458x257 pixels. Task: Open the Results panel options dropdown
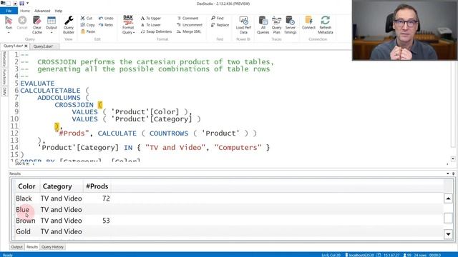[x=448, y=173]
